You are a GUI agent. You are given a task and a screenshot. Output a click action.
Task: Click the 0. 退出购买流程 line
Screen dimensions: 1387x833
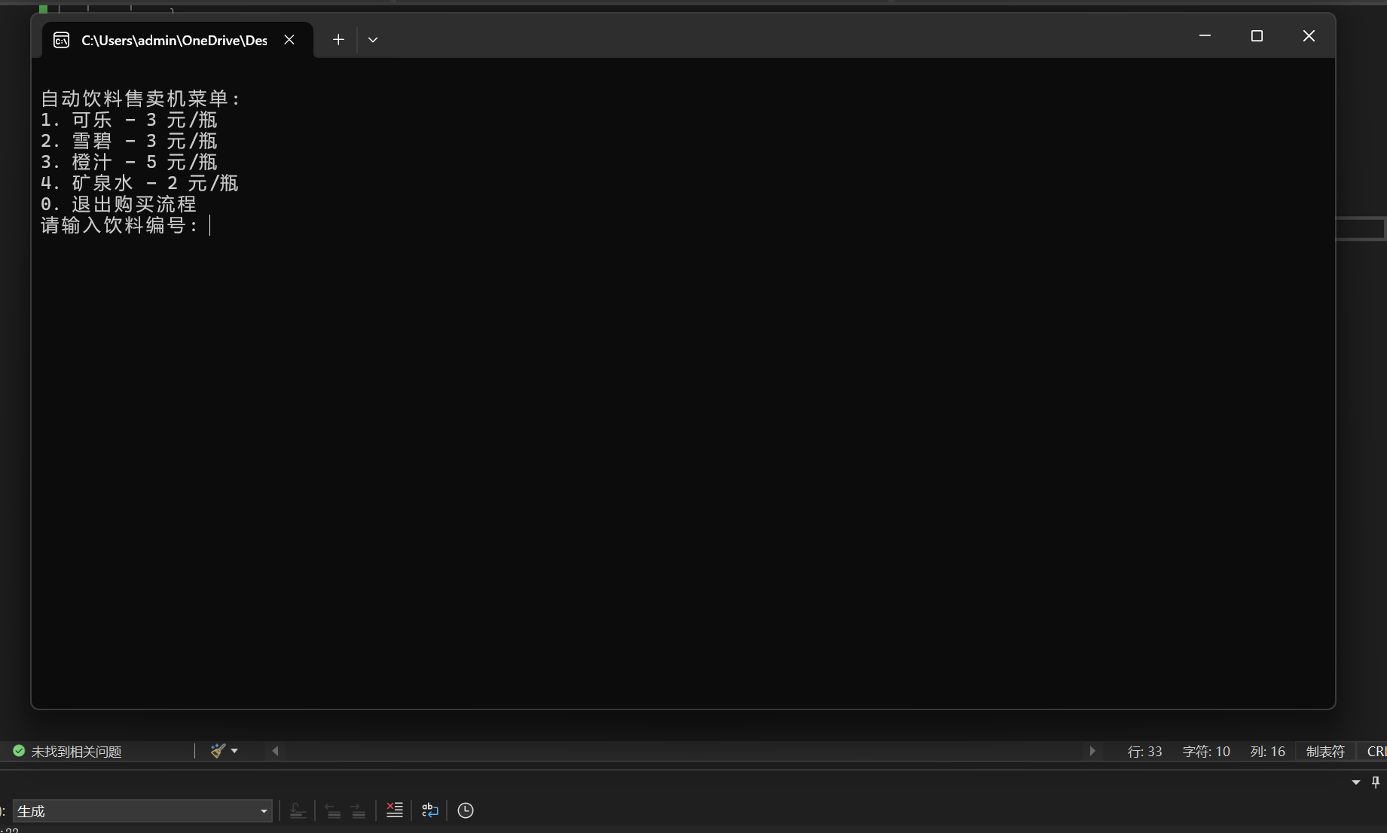click(118, 204)
